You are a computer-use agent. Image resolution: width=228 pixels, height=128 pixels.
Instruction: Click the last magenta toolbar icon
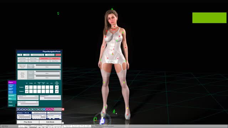53,109
